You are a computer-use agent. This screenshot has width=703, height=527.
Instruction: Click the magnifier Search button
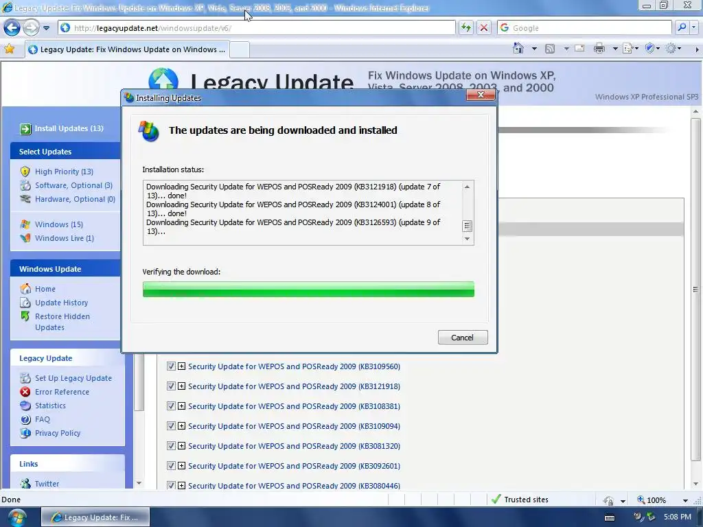[682, 27]
